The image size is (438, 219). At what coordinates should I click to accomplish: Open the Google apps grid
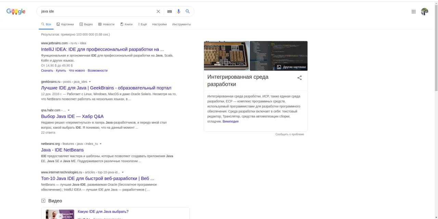pos(413,12)
